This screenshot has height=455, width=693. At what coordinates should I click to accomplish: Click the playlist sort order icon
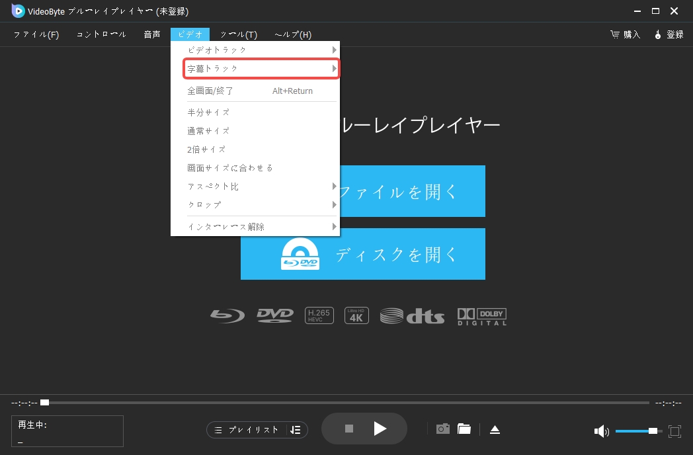(295, 430)
